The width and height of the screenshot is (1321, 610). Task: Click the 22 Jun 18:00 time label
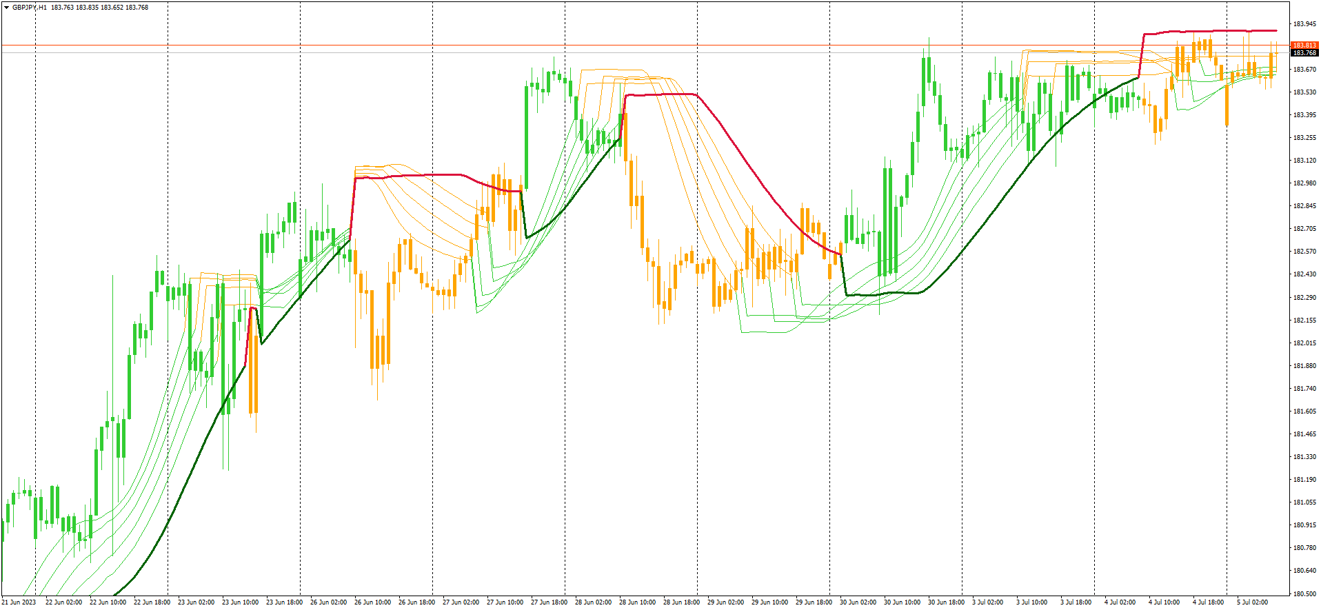[x=152, y=602]
